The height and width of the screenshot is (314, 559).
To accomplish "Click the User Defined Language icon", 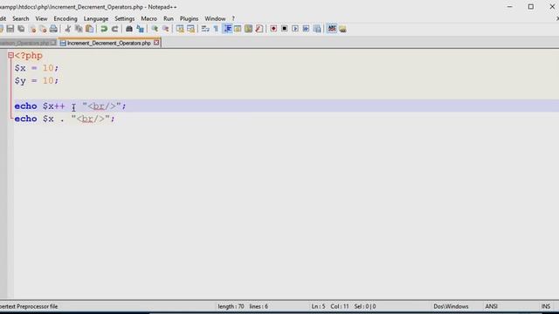I will tap(238, 29).
